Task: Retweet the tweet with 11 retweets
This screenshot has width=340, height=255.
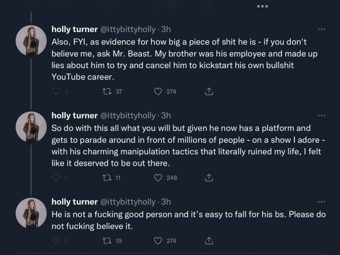Action: [x=106, y=177]
